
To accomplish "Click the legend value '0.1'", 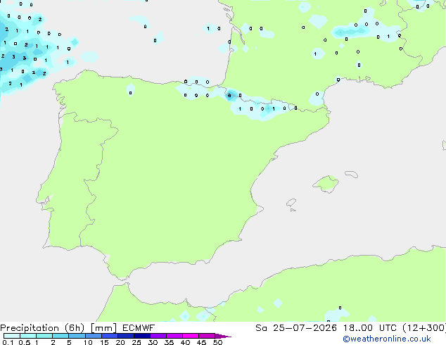I will [x=8, y=342].
